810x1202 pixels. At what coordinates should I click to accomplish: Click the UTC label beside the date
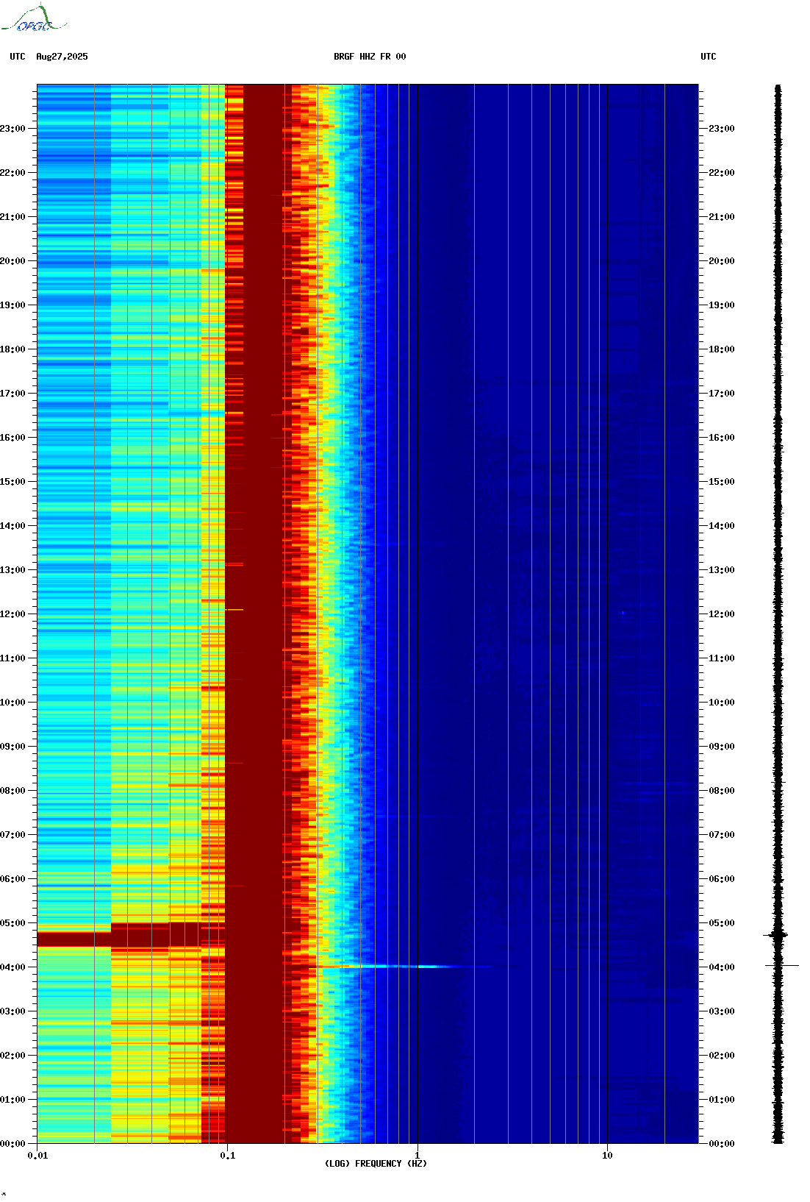point(18,57)
